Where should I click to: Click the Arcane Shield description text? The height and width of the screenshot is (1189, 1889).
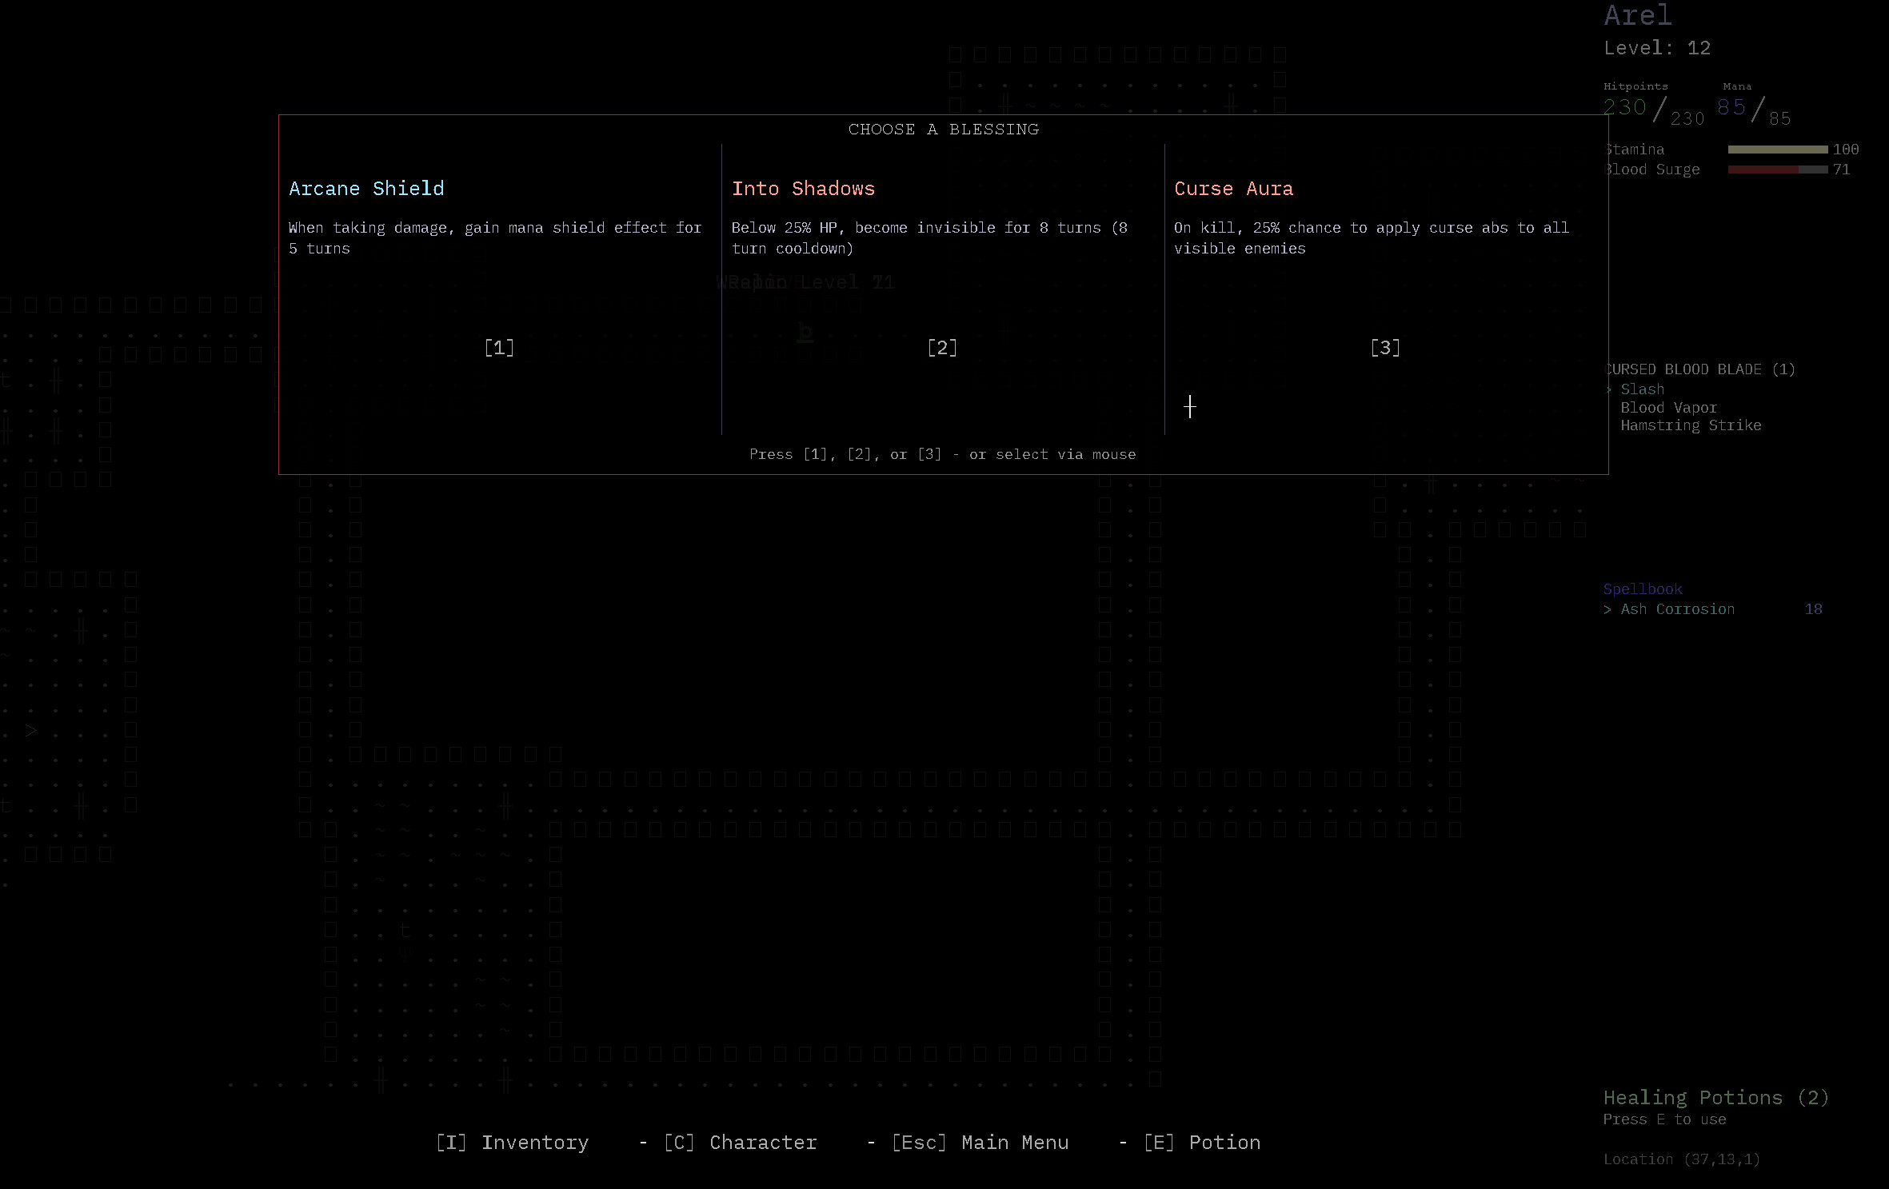pos(495,238)
